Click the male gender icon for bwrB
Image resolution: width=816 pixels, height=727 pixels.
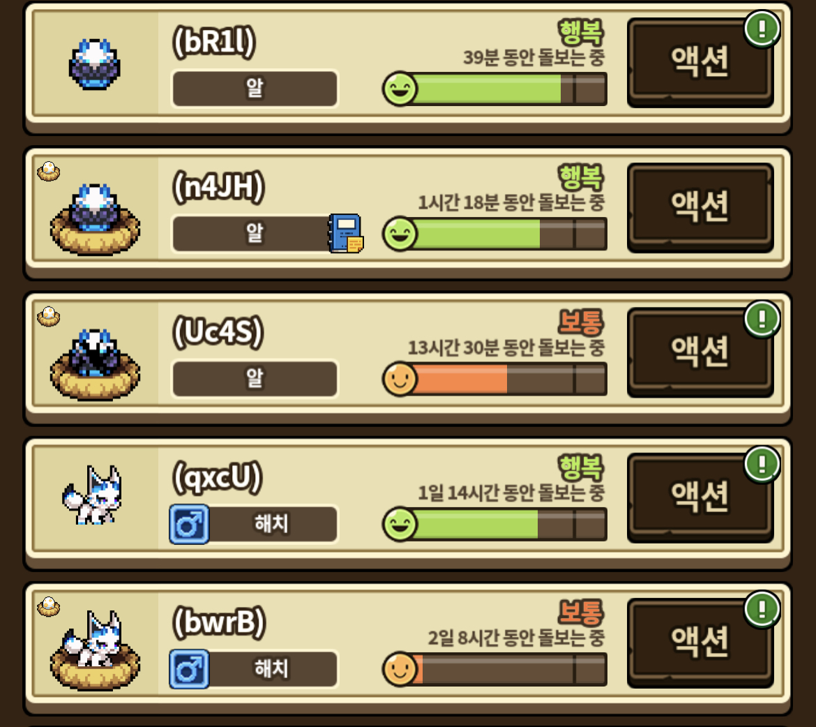[x=190, y=668]
